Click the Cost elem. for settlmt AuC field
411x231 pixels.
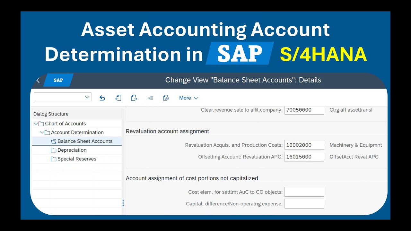click(304, 192)
